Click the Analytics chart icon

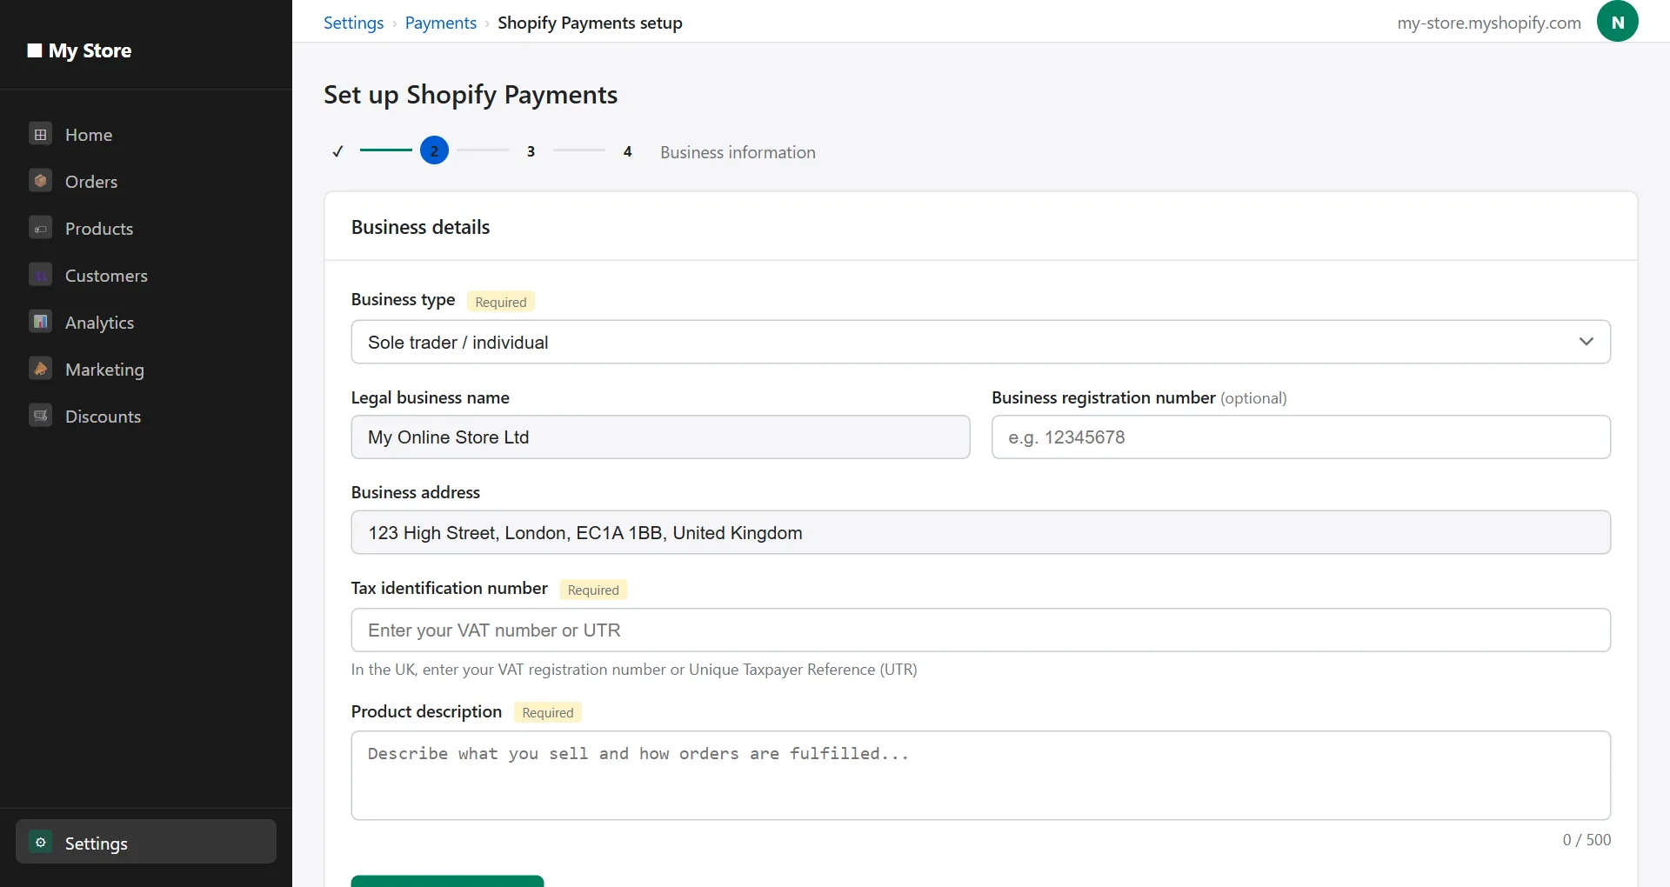tap(40, 323)
